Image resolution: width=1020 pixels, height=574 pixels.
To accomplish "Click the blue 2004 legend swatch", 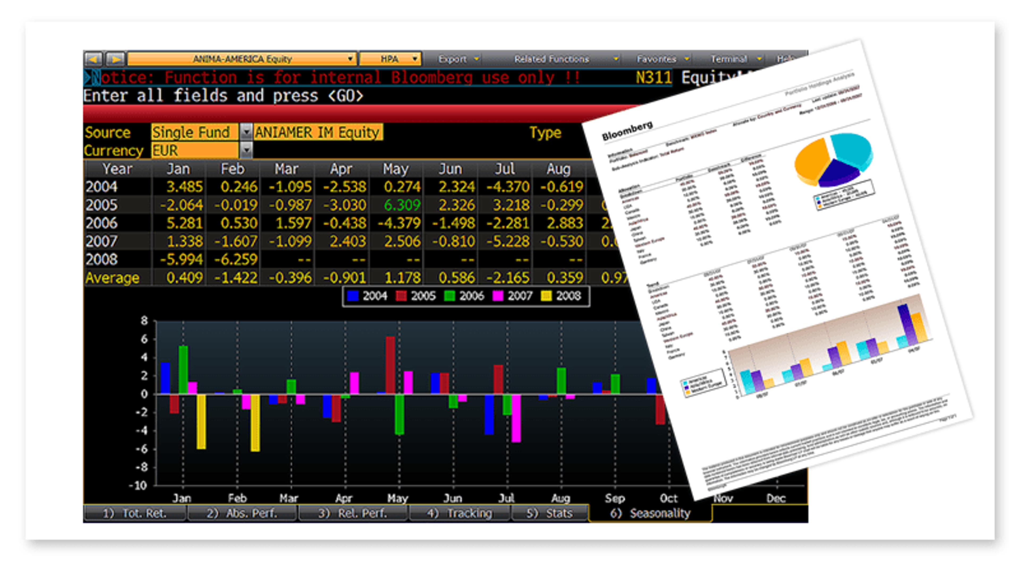I will (x=352, y=296).
